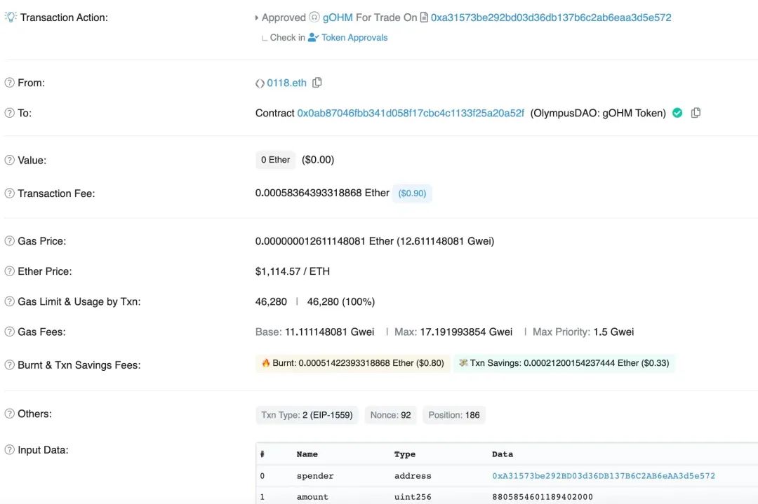Viewport: 758px width, 504px height.
Task: Click the help icon beside Input Data
Action: click(9, 449)
